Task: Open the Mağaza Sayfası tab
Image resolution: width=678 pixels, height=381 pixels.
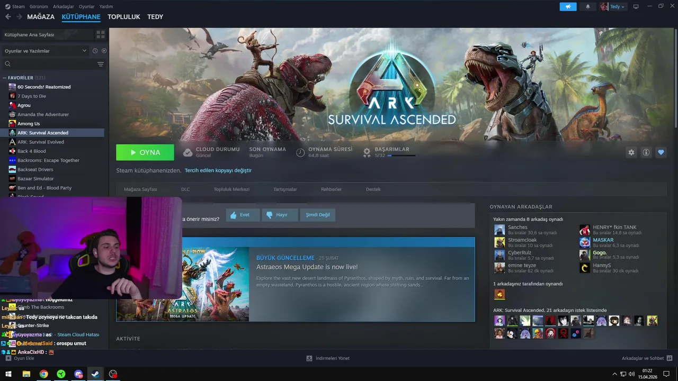Action: (140, 189)
